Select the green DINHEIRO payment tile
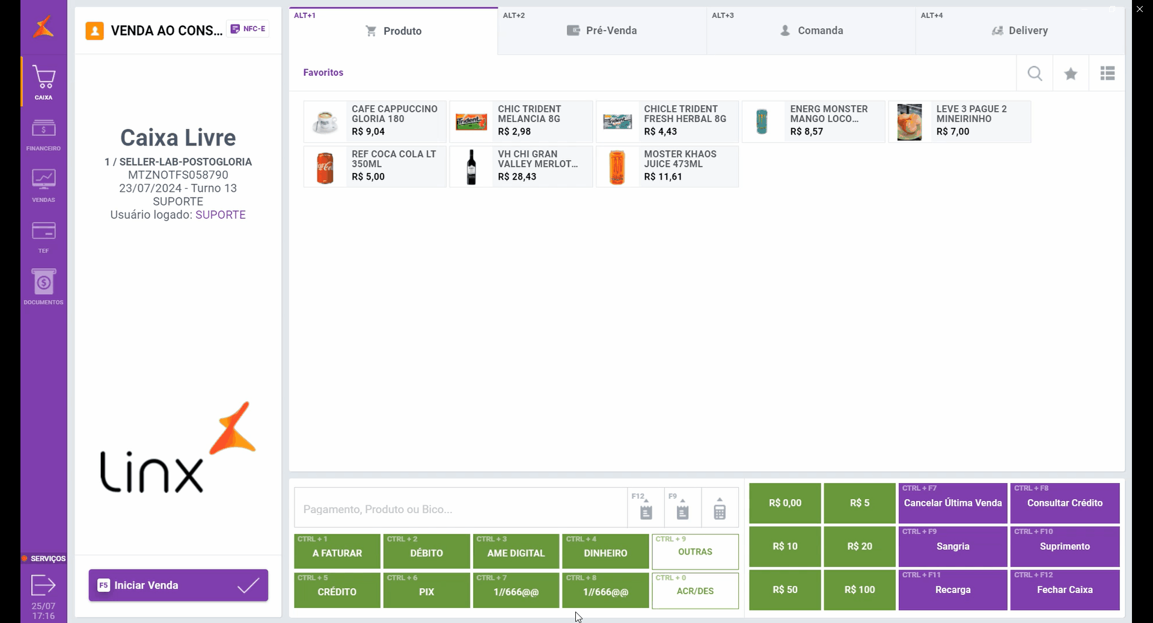 (x=605, y=552)
